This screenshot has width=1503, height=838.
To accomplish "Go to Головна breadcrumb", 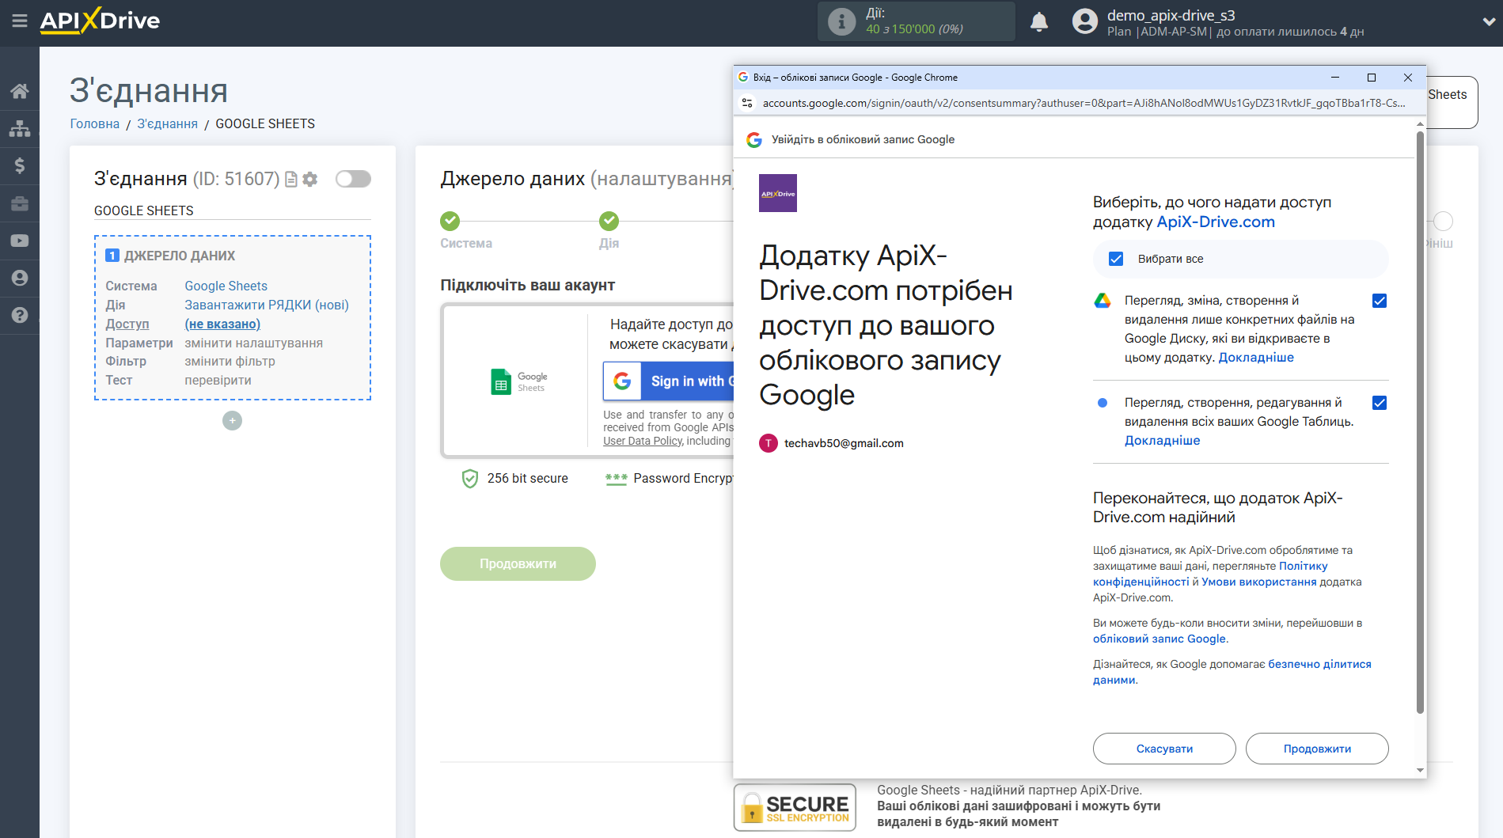I will click(x=95, y=123).
